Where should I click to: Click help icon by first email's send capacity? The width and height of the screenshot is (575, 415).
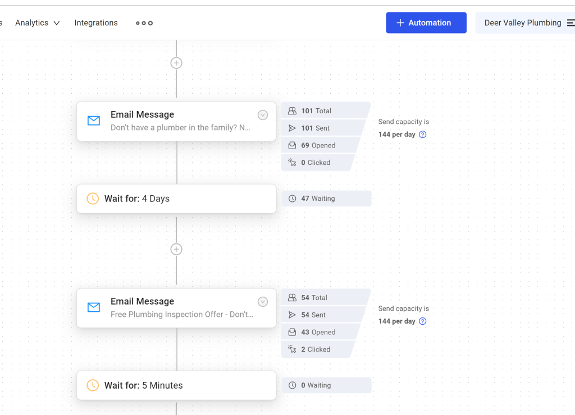click(x=423, y=135)
